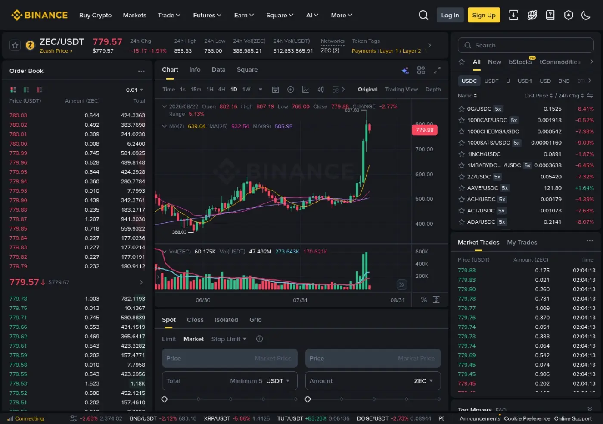Open Online Support link
Image resolution: width=603 pixels, height=424 pixels.
click(573, 418)
